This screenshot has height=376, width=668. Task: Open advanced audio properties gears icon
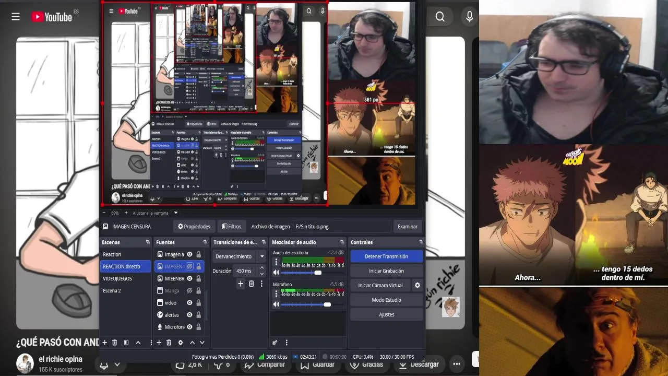pyautogui.click(x=275, y=343)
